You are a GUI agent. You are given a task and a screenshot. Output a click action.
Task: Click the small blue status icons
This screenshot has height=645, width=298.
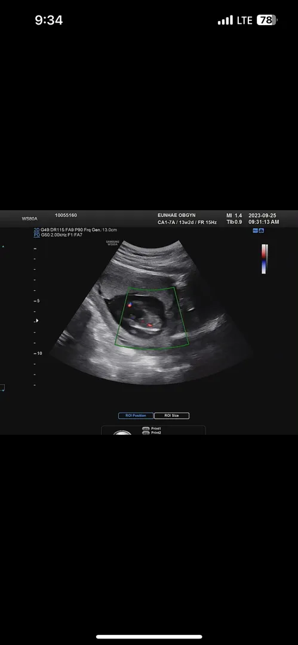click(x=259, y=231)
